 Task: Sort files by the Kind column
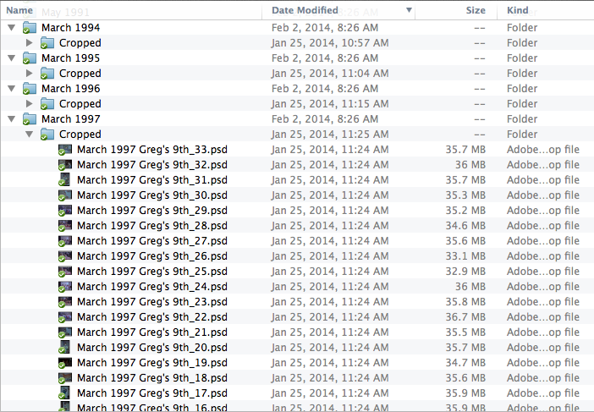(518, 10)
